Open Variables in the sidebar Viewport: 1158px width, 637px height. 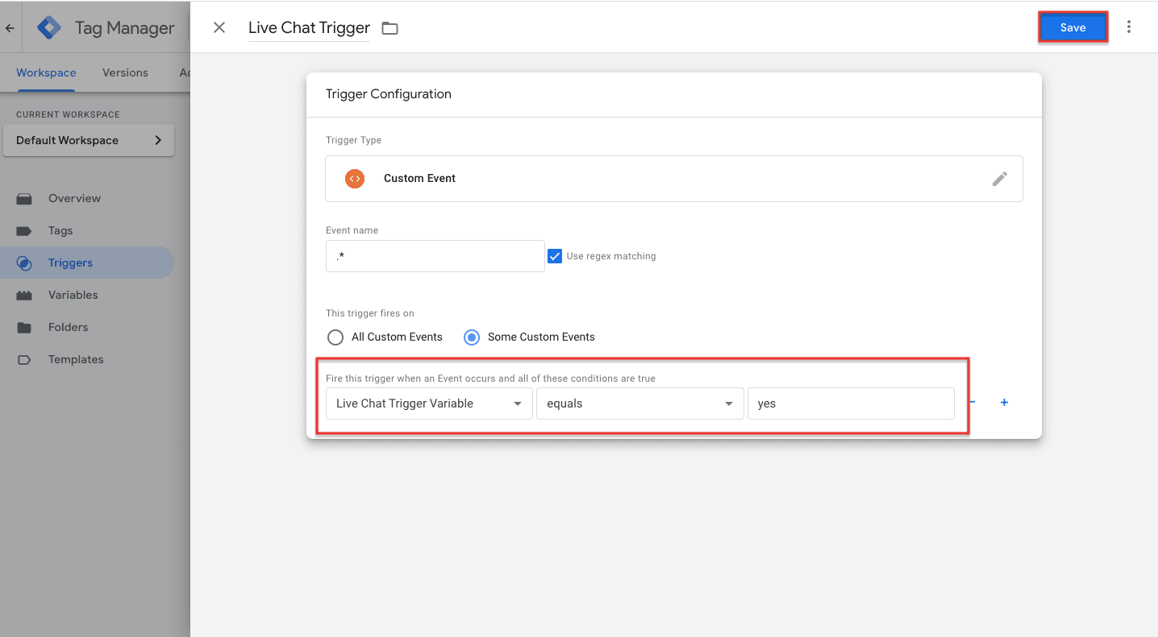(73, 295)
